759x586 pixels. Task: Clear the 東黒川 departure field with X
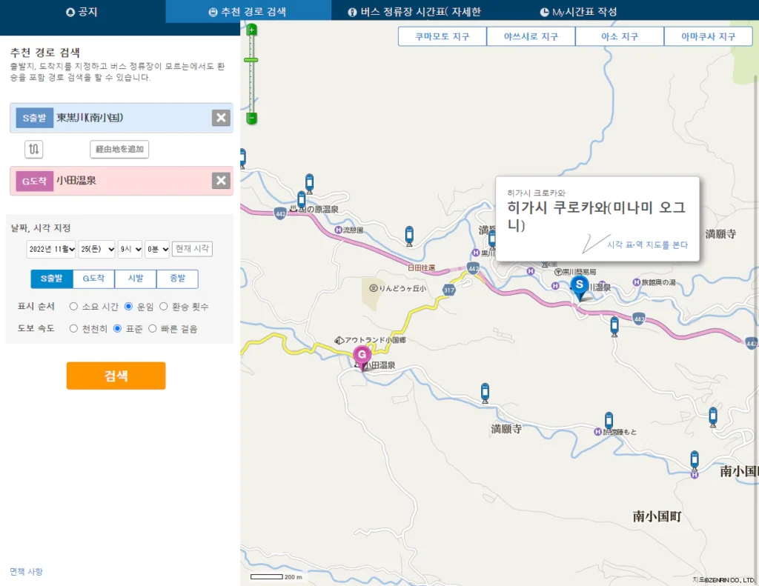(x=221, y=118)
